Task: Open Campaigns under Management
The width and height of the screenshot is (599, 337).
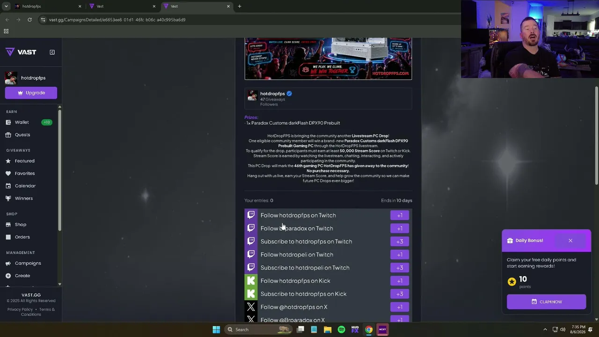Action: click(x=28, y=263)
